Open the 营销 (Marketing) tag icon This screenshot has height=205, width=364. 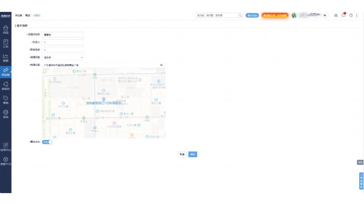tap(6, 100)
